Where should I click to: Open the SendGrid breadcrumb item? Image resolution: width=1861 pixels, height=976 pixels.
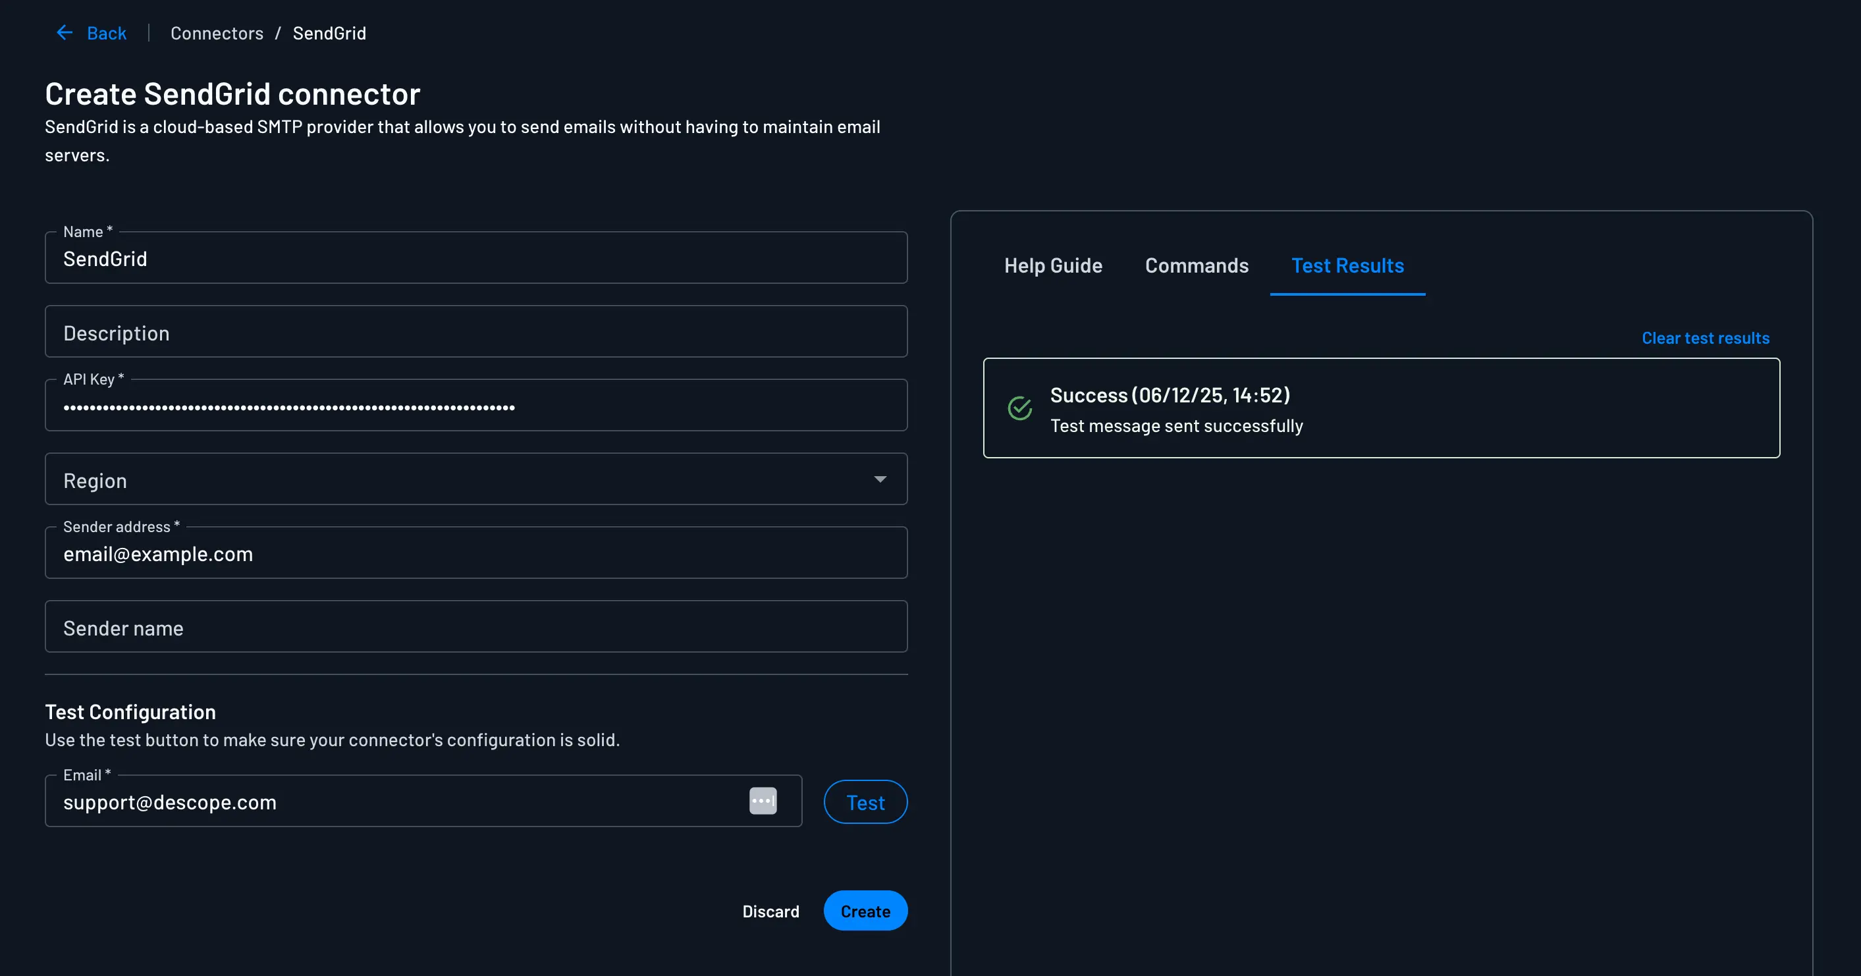point(329,32)
